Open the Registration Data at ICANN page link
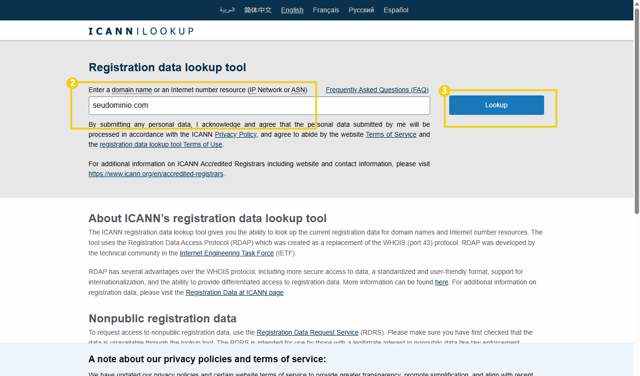 (x=235, y=292)
